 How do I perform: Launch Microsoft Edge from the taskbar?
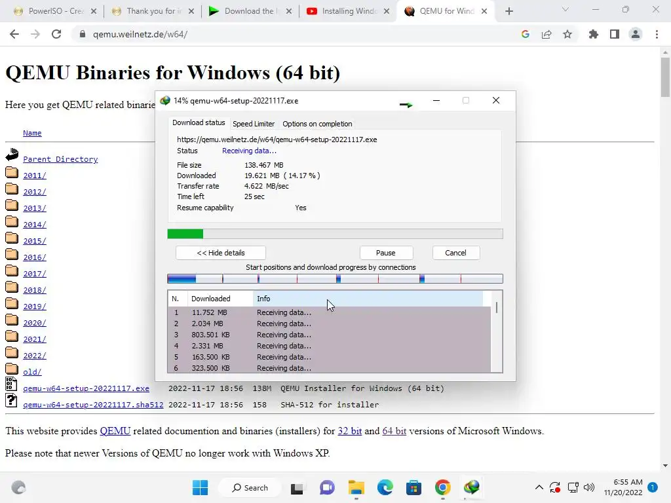(x=385, y=487)
